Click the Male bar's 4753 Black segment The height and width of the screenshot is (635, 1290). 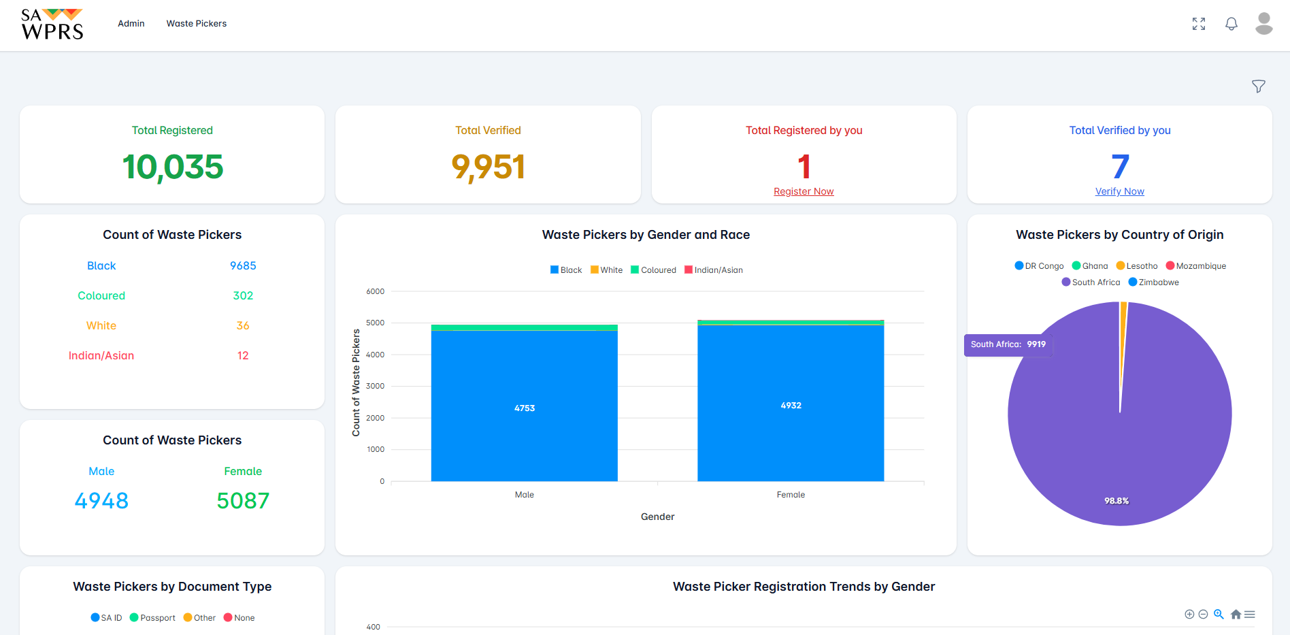click(x=525, y=406)
